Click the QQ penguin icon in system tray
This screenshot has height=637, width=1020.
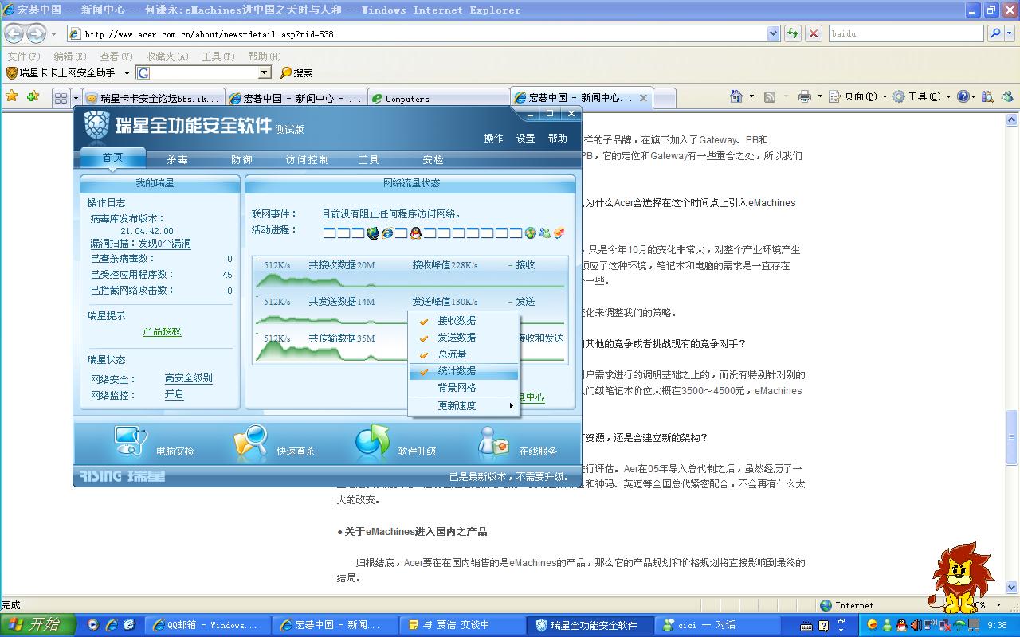pos(901,625)
